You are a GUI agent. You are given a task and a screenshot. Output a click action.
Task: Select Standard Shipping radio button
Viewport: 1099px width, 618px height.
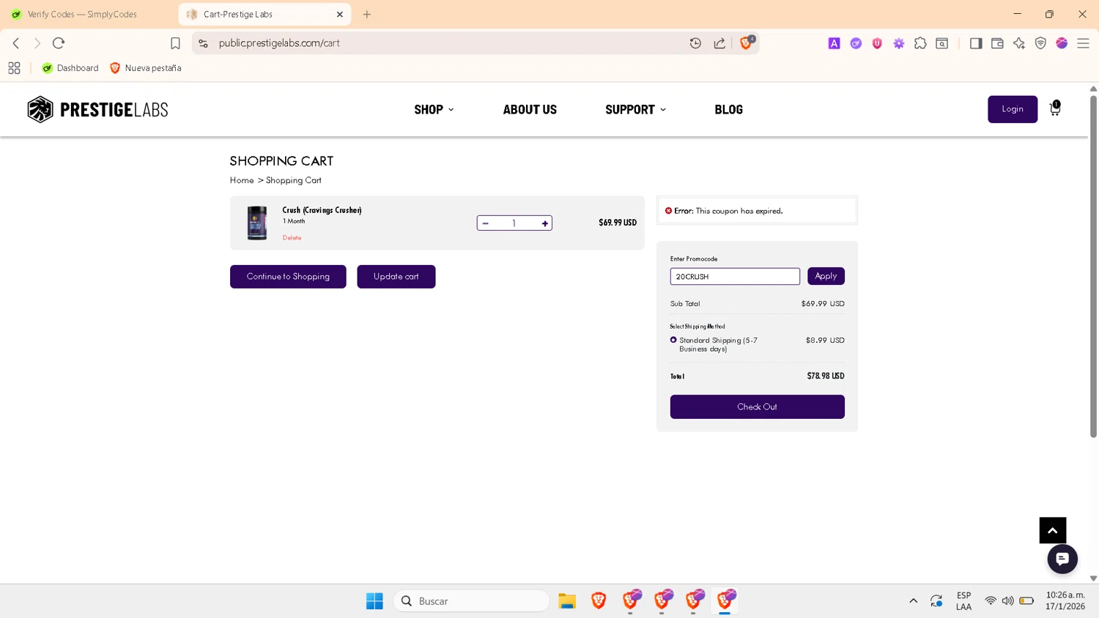[673, 340]
